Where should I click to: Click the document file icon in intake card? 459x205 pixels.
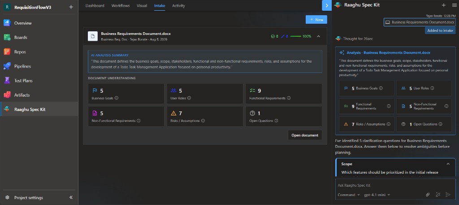tap(93, 36)
